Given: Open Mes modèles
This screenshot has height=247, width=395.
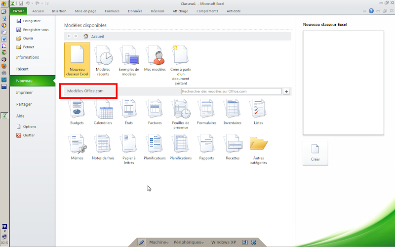Looking at the screenshot, I should pos(155,58).
